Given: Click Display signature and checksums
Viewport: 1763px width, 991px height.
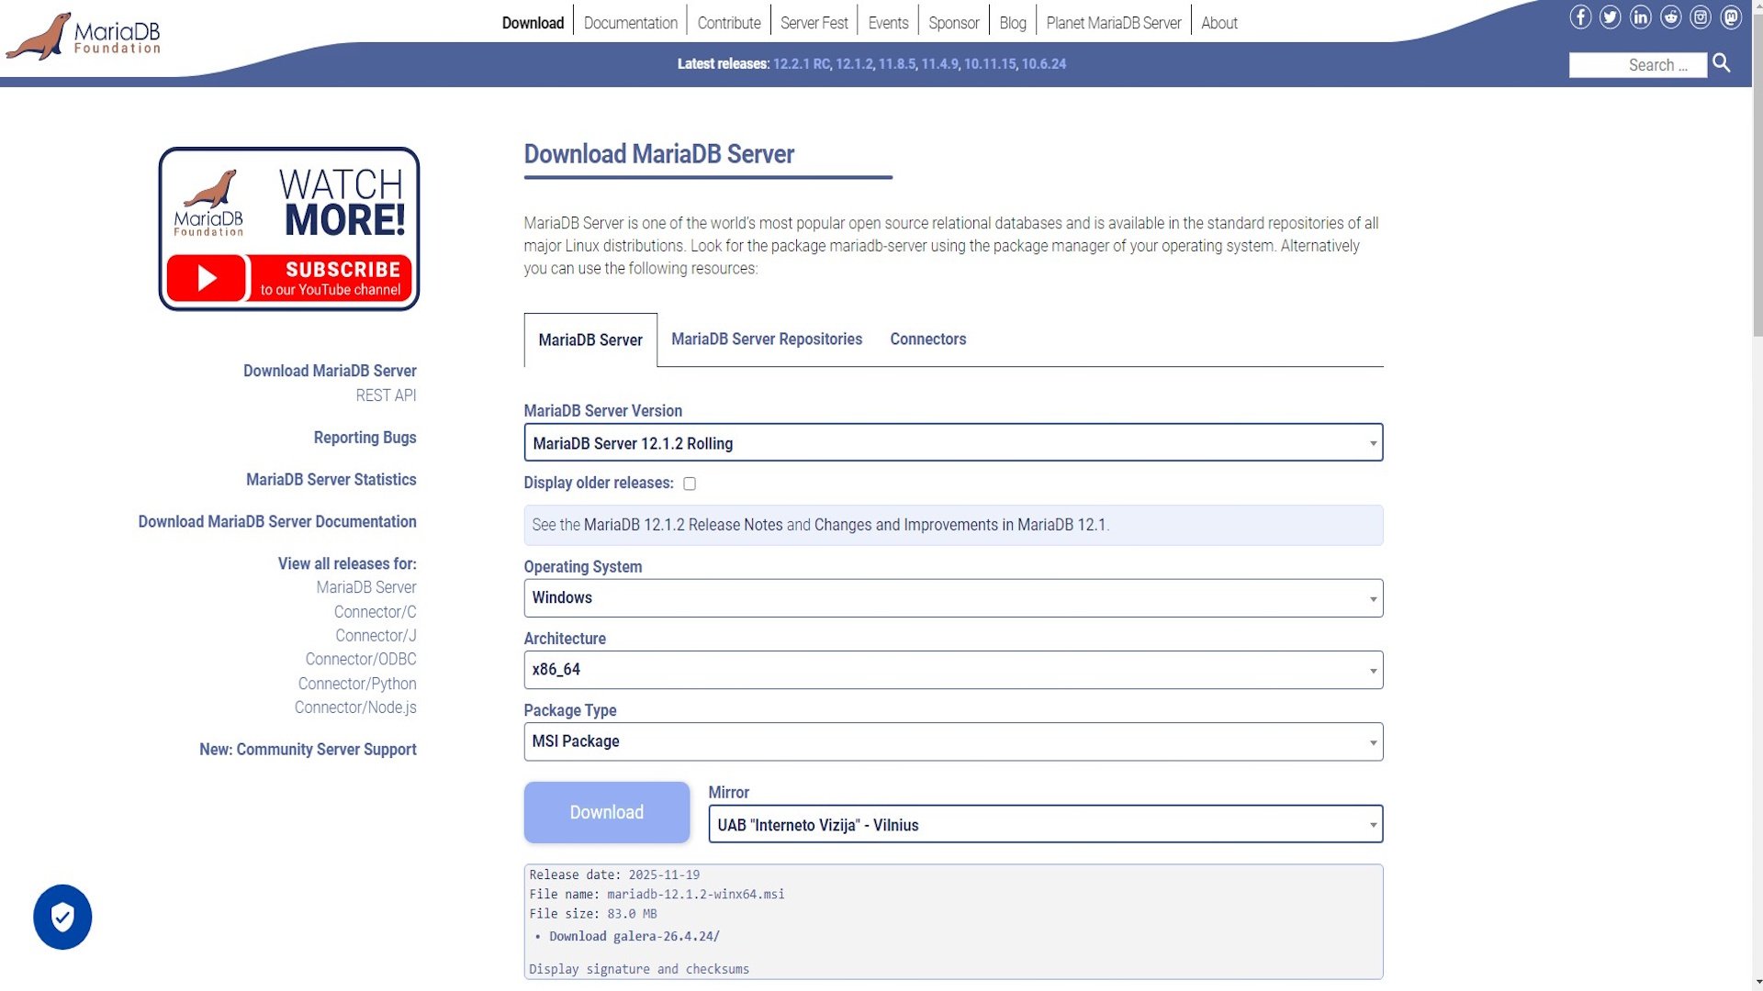Looking at the screenshot, I should coord(639,970).
